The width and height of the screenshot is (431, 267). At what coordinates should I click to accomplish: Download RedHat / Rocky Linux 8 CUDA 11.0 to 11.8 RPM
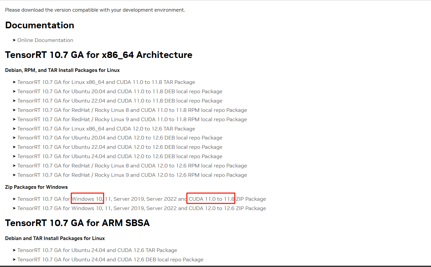132,110
